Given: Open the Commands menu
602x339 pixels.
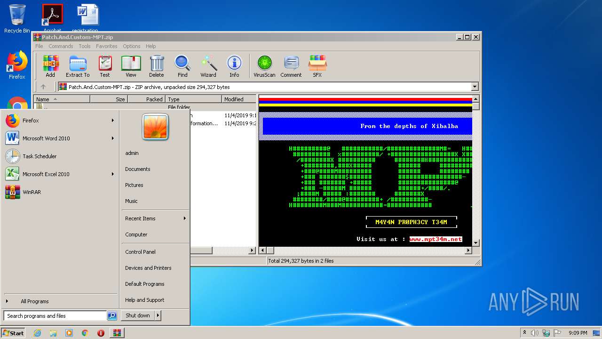Looking at the screenshot, I should (61, 46).
